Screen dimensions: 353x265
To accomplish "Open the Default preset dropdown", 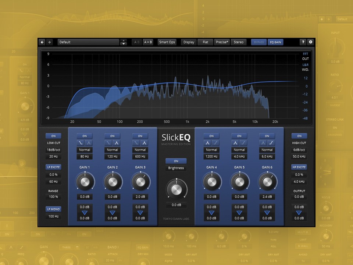I will pos(89,42).
